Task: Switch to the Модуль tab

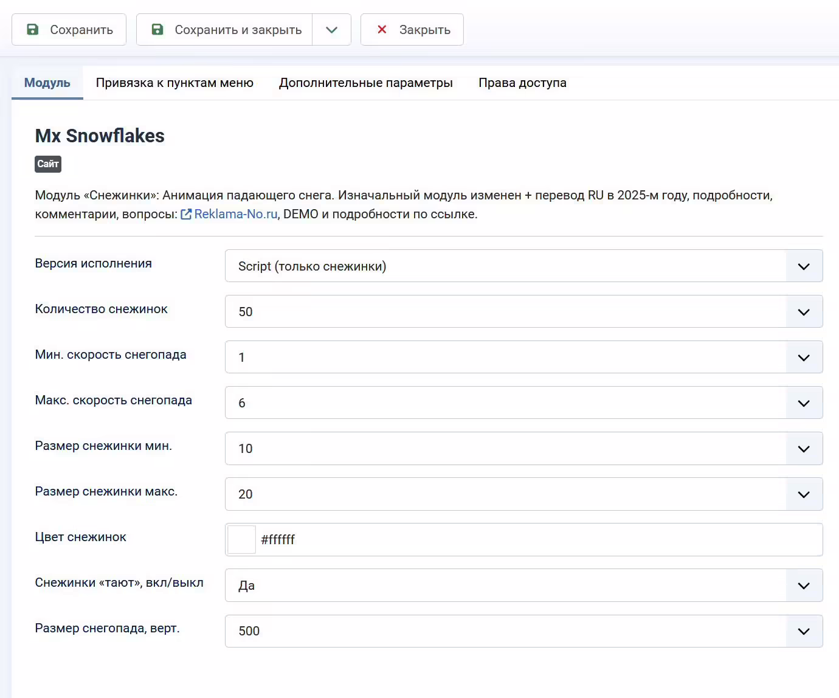Action: click(x=47, y=83)
